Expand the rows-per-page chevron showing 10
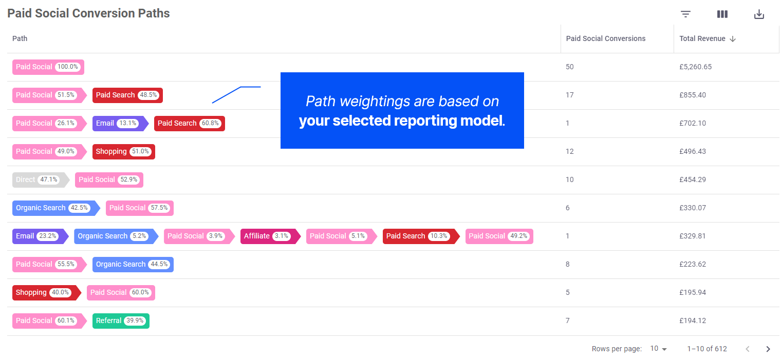This screenshot has width=781, height=361. 665,349
